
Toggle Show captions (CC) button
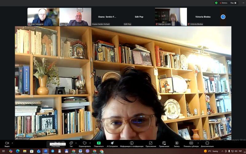pos(191,143)
